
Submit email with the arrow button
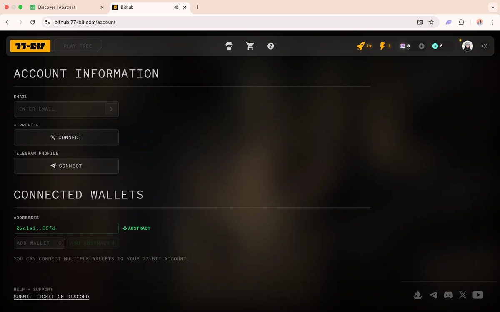(x=112, y=109)
